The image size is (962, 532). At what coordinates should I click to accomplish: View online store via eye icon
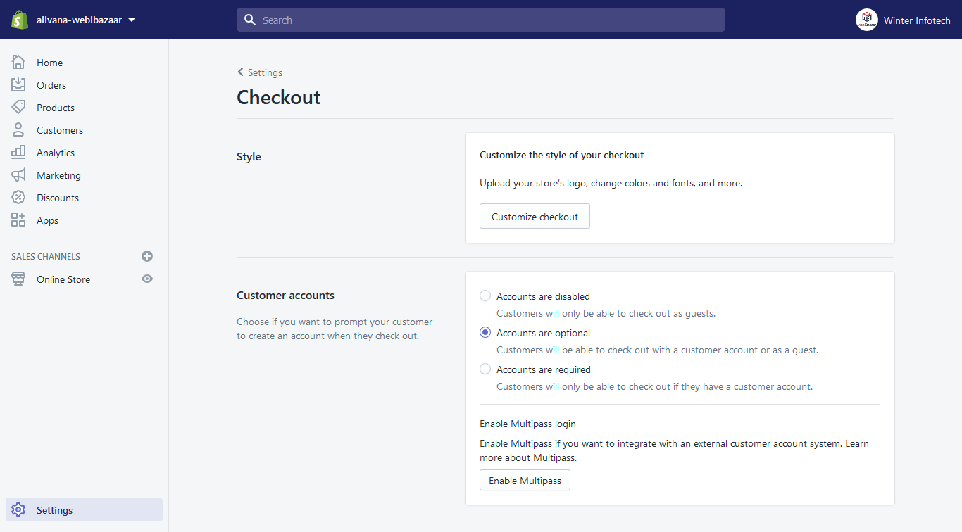147,279
